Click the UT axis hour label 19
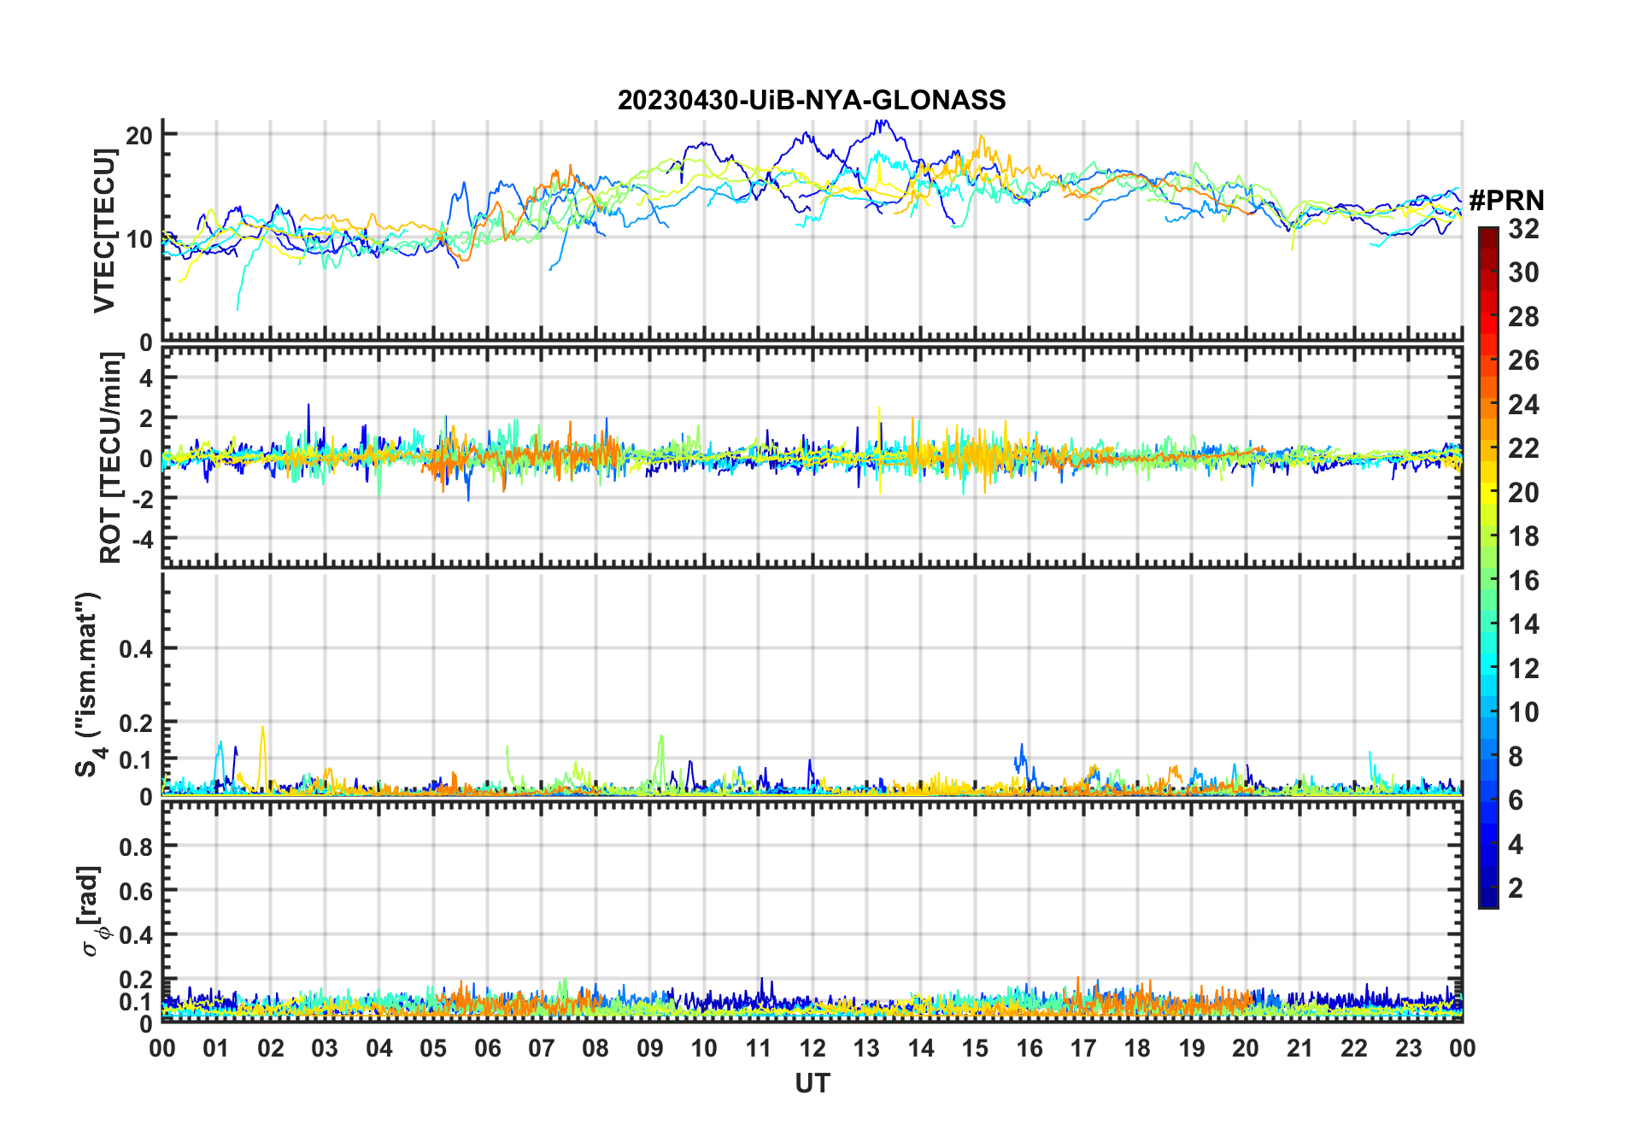1625x1136 pixels. [x=1192, y=1048]
